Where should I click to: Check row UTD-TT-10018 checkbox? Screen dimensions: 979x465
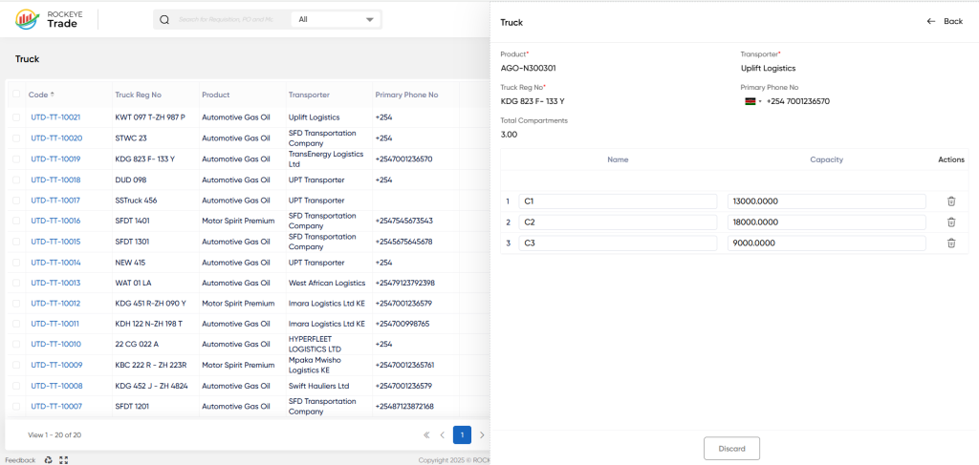(15, 180)
